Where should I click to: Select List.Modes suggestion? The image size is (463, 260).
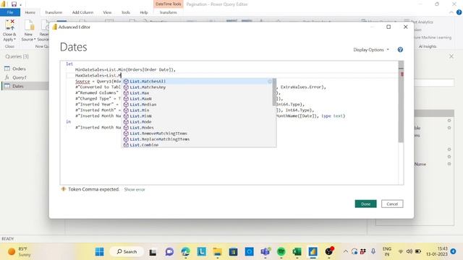point(197,128)
